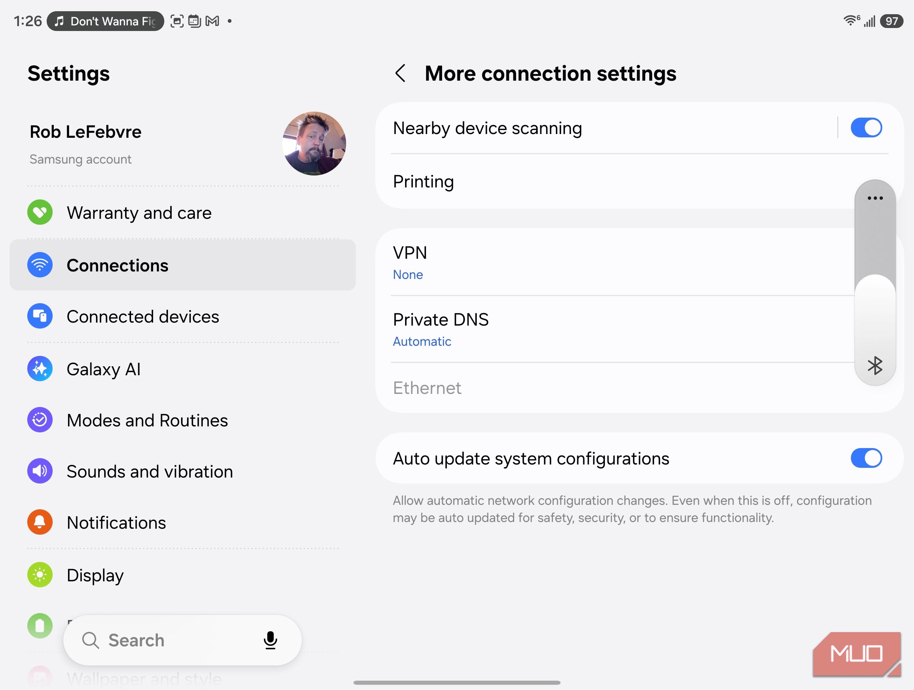Screen dimensions: 914x690
Task: Select Galaxy AI in the sidebar
Action: [183, 369]
